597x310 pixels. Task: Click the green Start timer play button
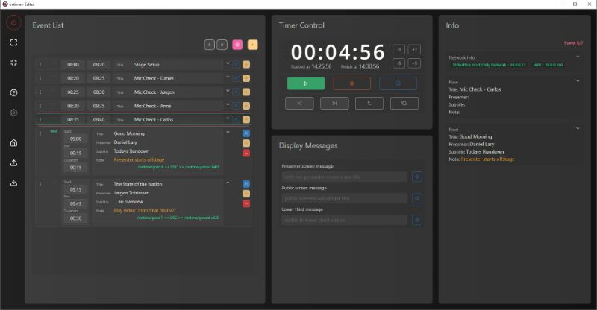pyautogui.click(x=305, y=83)
